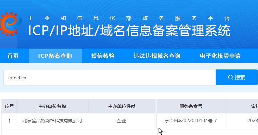Click the date cell starting with 2023
258x135 pixels.
point(252,121)
